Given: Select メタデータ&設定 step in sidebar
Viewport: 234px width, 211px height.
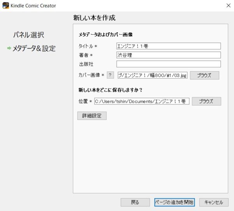Looking at the screenshot, I should pos(34,48).
